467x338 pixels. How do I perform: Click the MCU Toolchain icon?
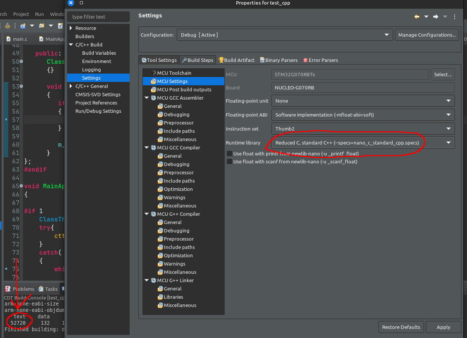pos(153,73)
